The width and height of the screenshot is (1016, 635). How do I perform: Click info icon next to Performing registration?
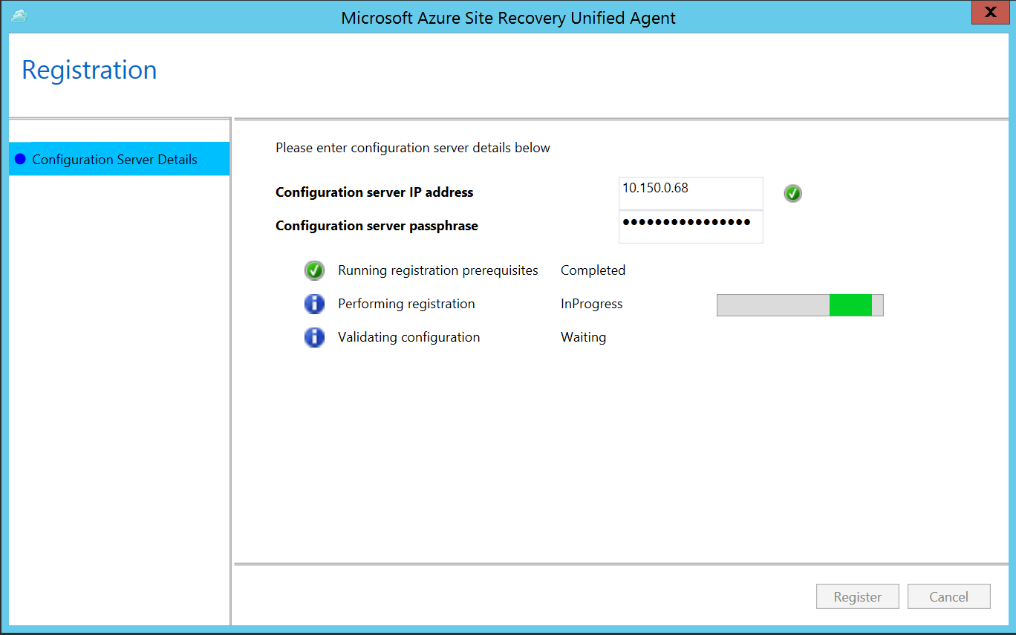tap(315, 304)
